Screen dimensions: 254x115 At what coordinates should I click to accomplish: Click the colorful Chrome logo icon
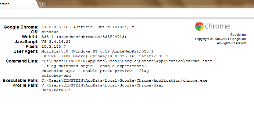coord(199,26)
